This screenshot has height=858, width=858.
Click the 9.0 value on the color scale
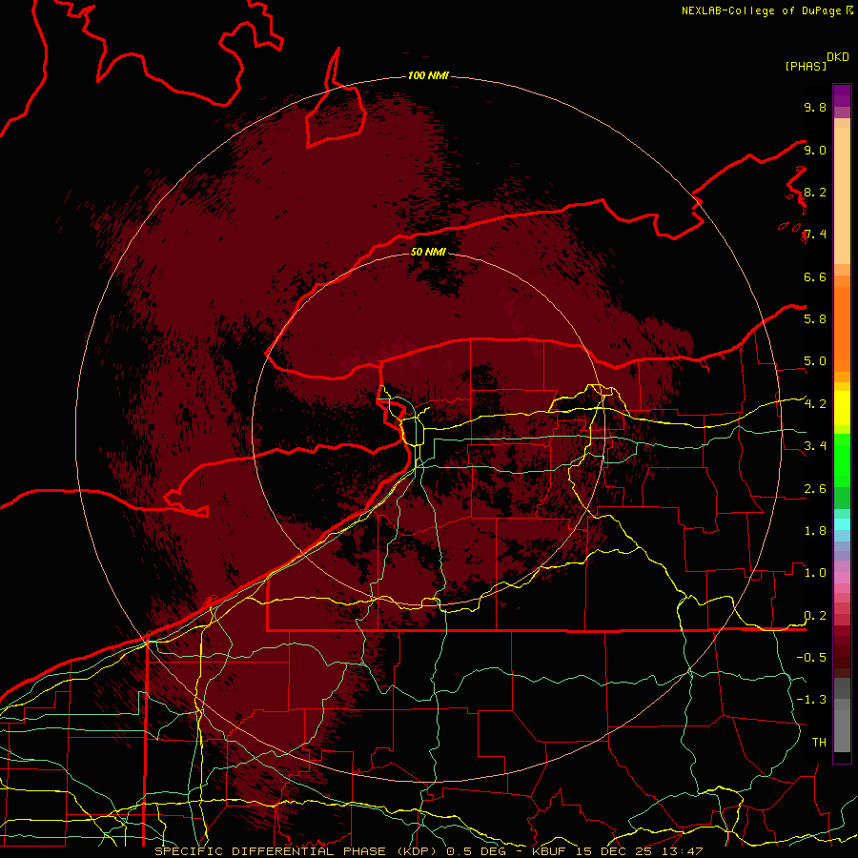click(x=815, y=150)
